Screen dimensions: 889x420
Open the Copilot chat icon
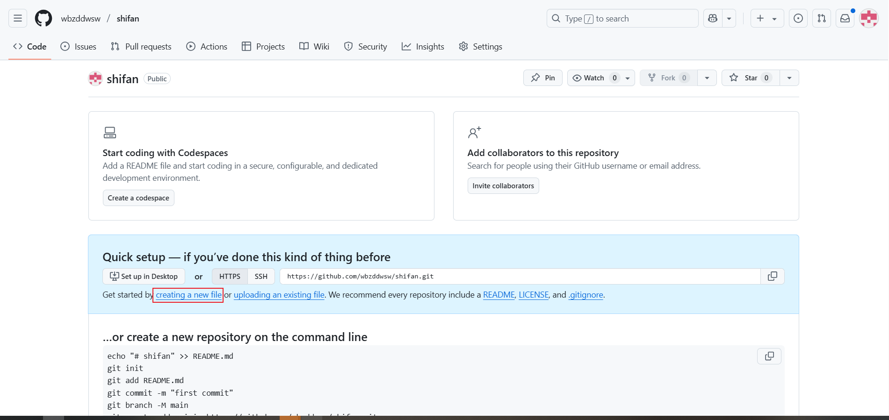(x=713, y=18)
